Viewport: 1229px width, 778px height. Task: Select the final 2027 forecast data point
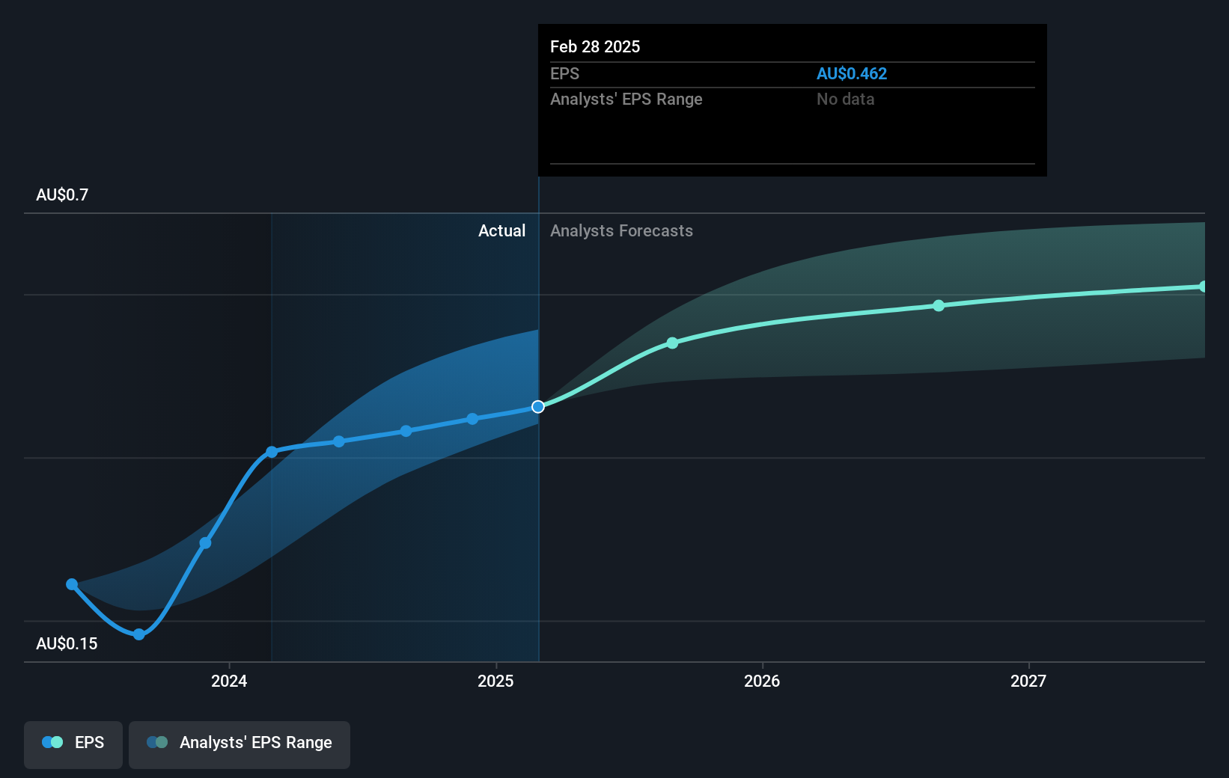(1203, 285)
